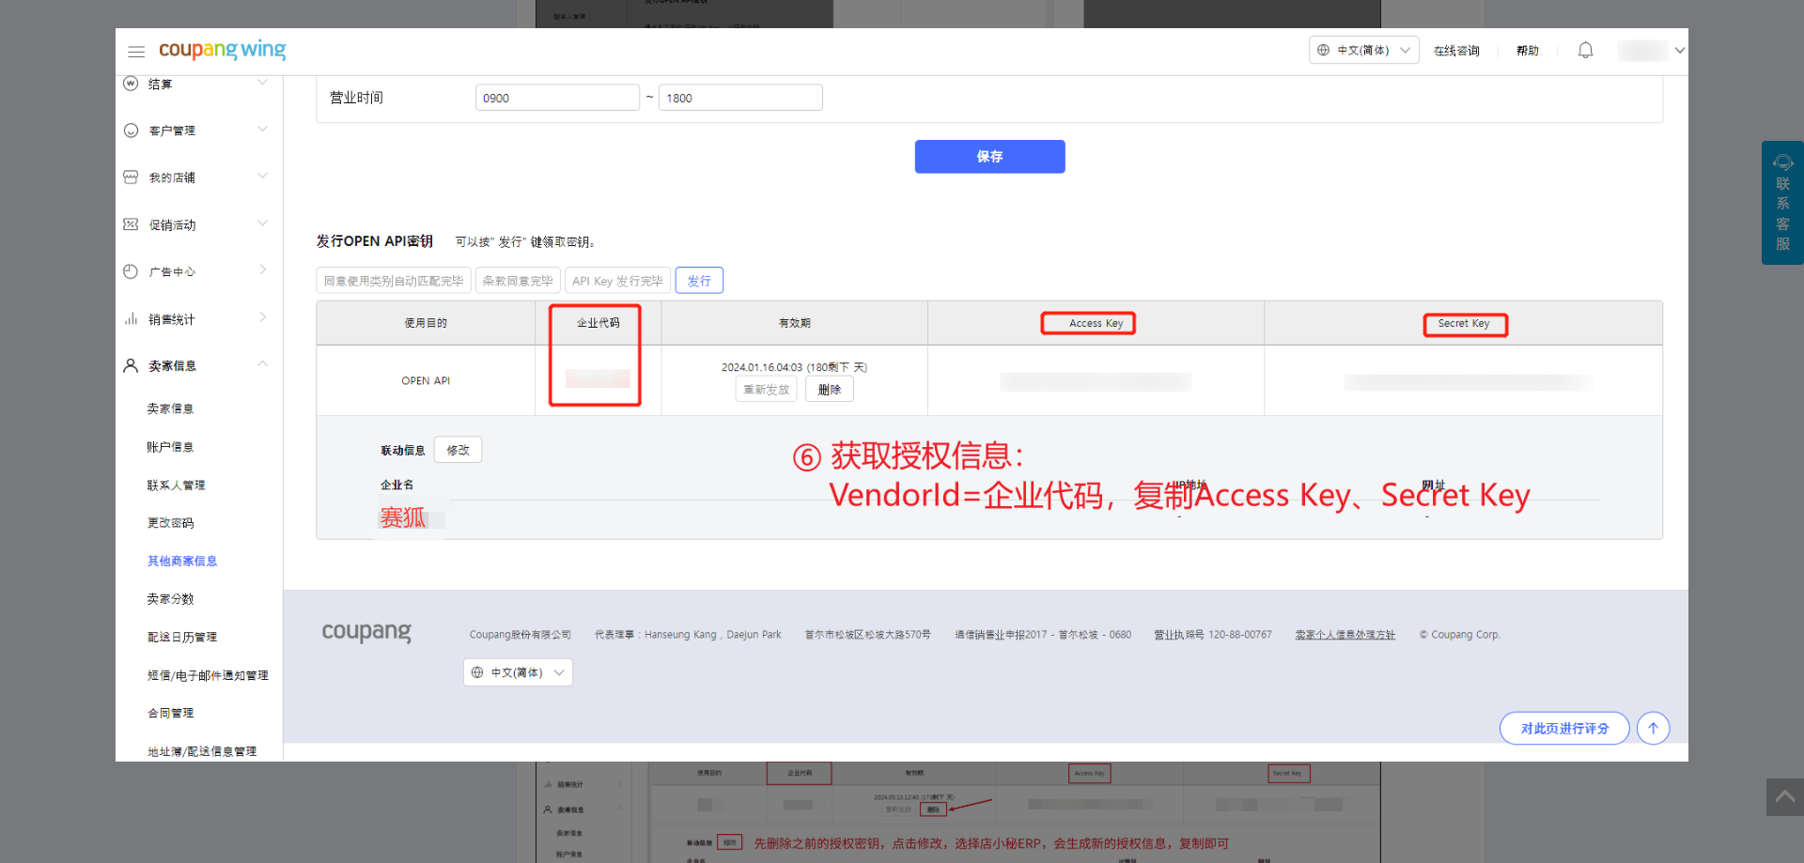Open the footer 中文(简体) language dropdown
Screen dimensions: 1804x863
[x=518, y=672]
